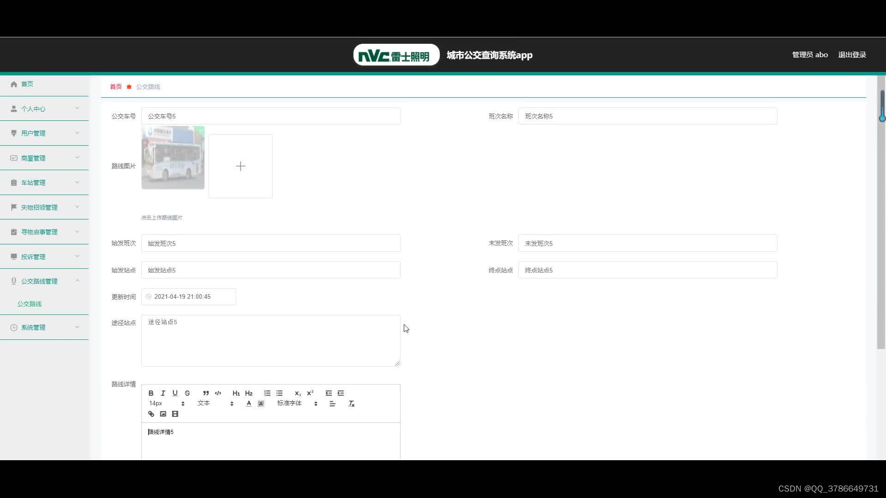The width and height of the screenshot is (886, 498).
Task: Insert blockquote using quote icon
Action: coord(206,393)
